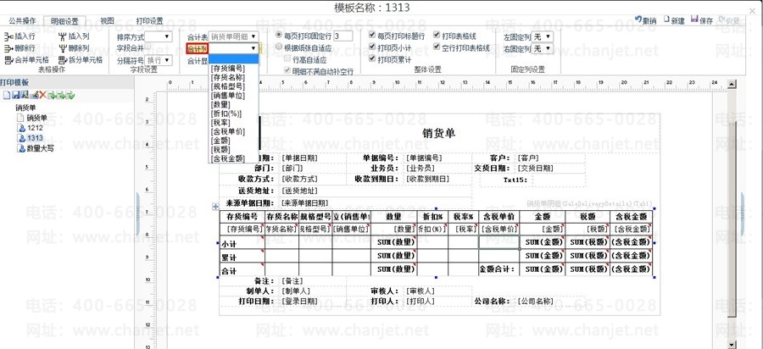Screen dimensions: 763x349
Task: Collapse the 合计列 dropdown arrow
Action: tap(253, 48)
